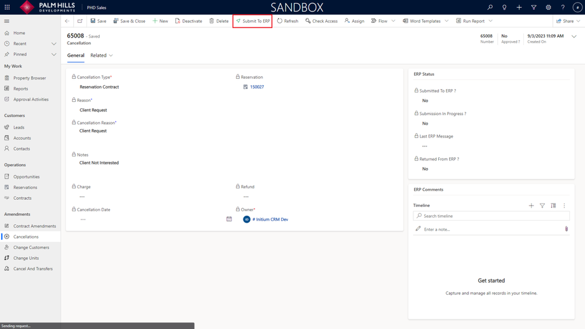Click the help question mark icon
Image resolution: width=585 pixels, height=329 pixels.
pyautogui.click(x=563, y=7)
